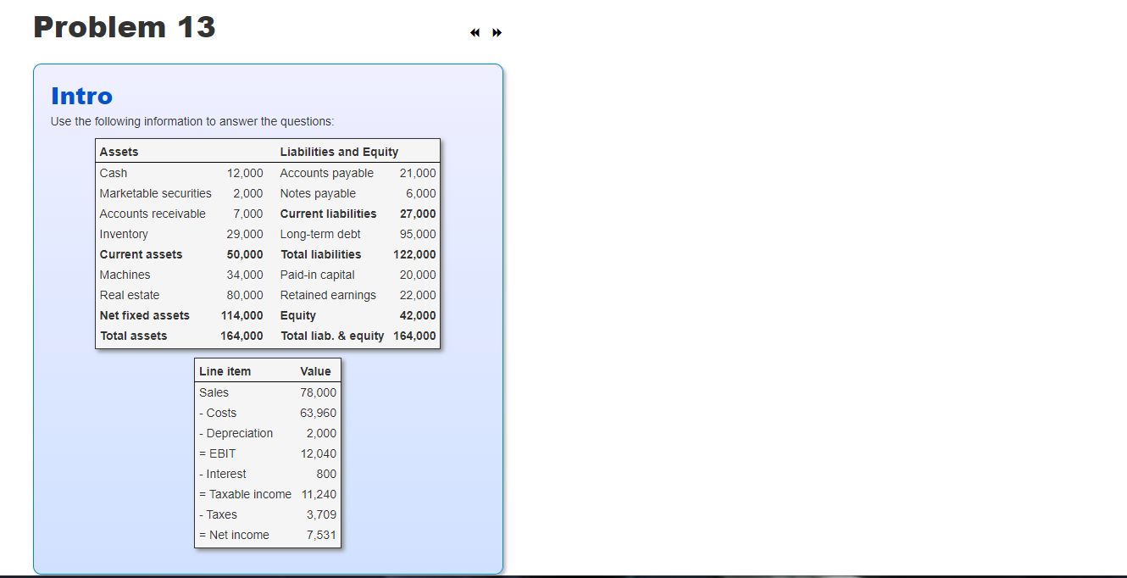
Task: Click the 'Problem 13' heading
Action: pos(125,27)
